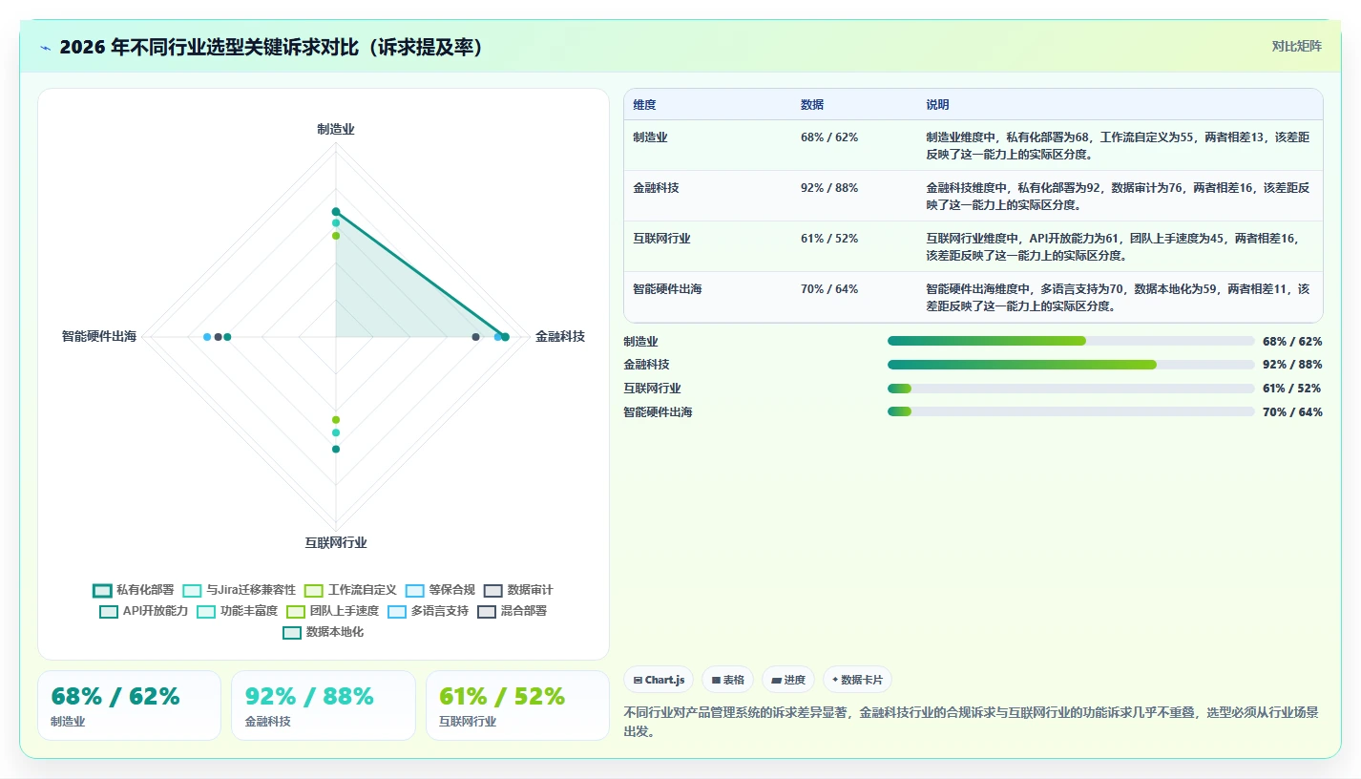Click the pulse icon beside the 2026 title
Screen dimensions: 1361x779
46,48
